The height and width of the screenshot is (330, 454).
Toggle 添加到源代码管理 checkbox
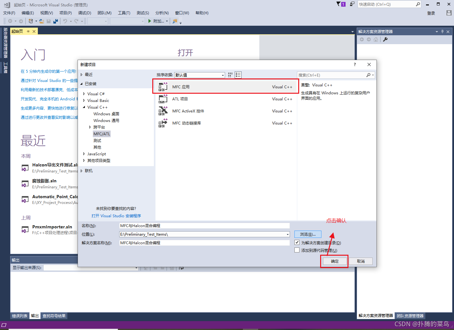coord(297,250)
